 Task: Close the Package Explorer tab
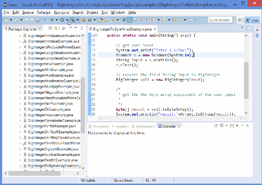(40, 29)
